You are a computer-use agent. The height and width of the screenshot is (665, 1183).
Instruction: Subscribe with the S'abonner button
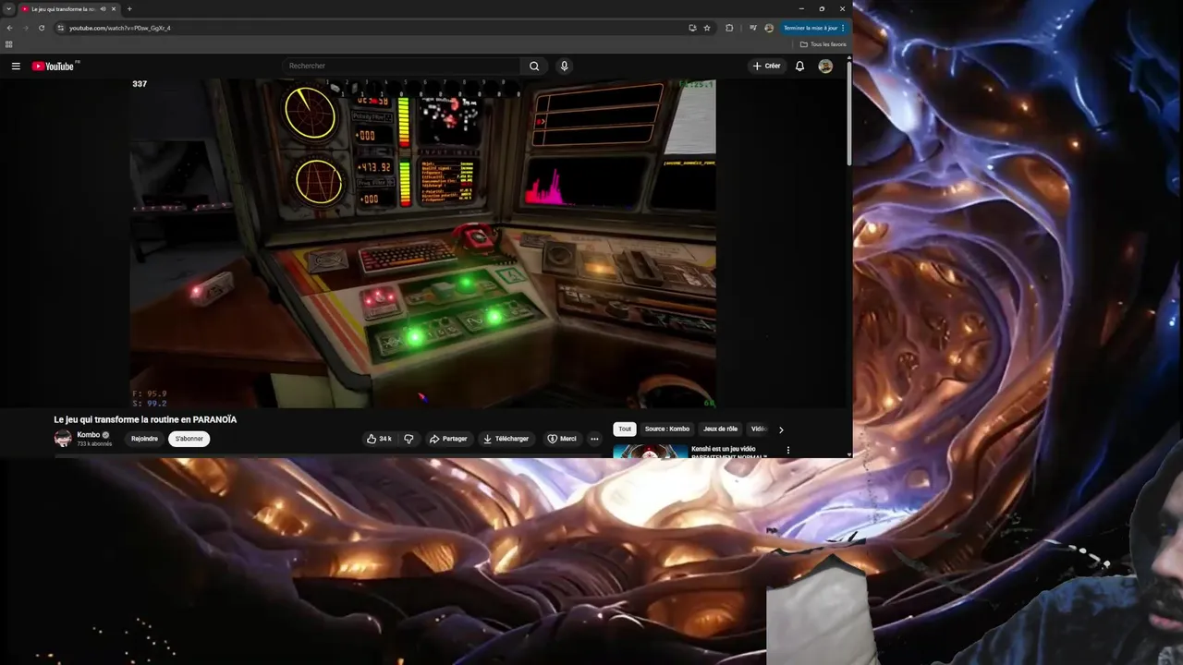(189, 439)
